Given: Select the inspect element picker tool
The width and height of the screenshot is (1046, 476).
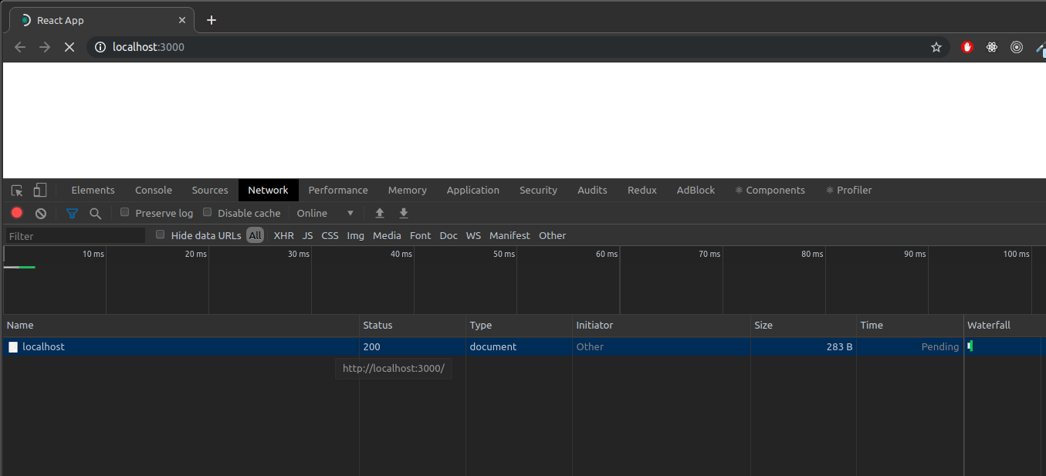Looking at the screenshot, I should [16, 190].
